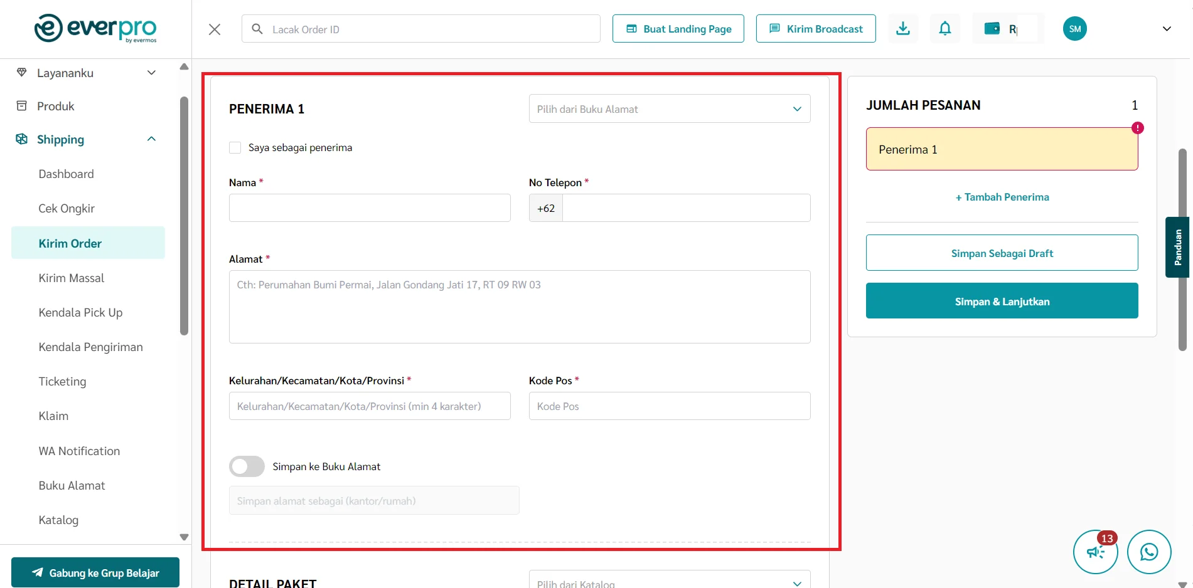The image size is (1193, 588).
Task: Click the red warning badge on Penerima 1
Action: [x=1137, y=128]
